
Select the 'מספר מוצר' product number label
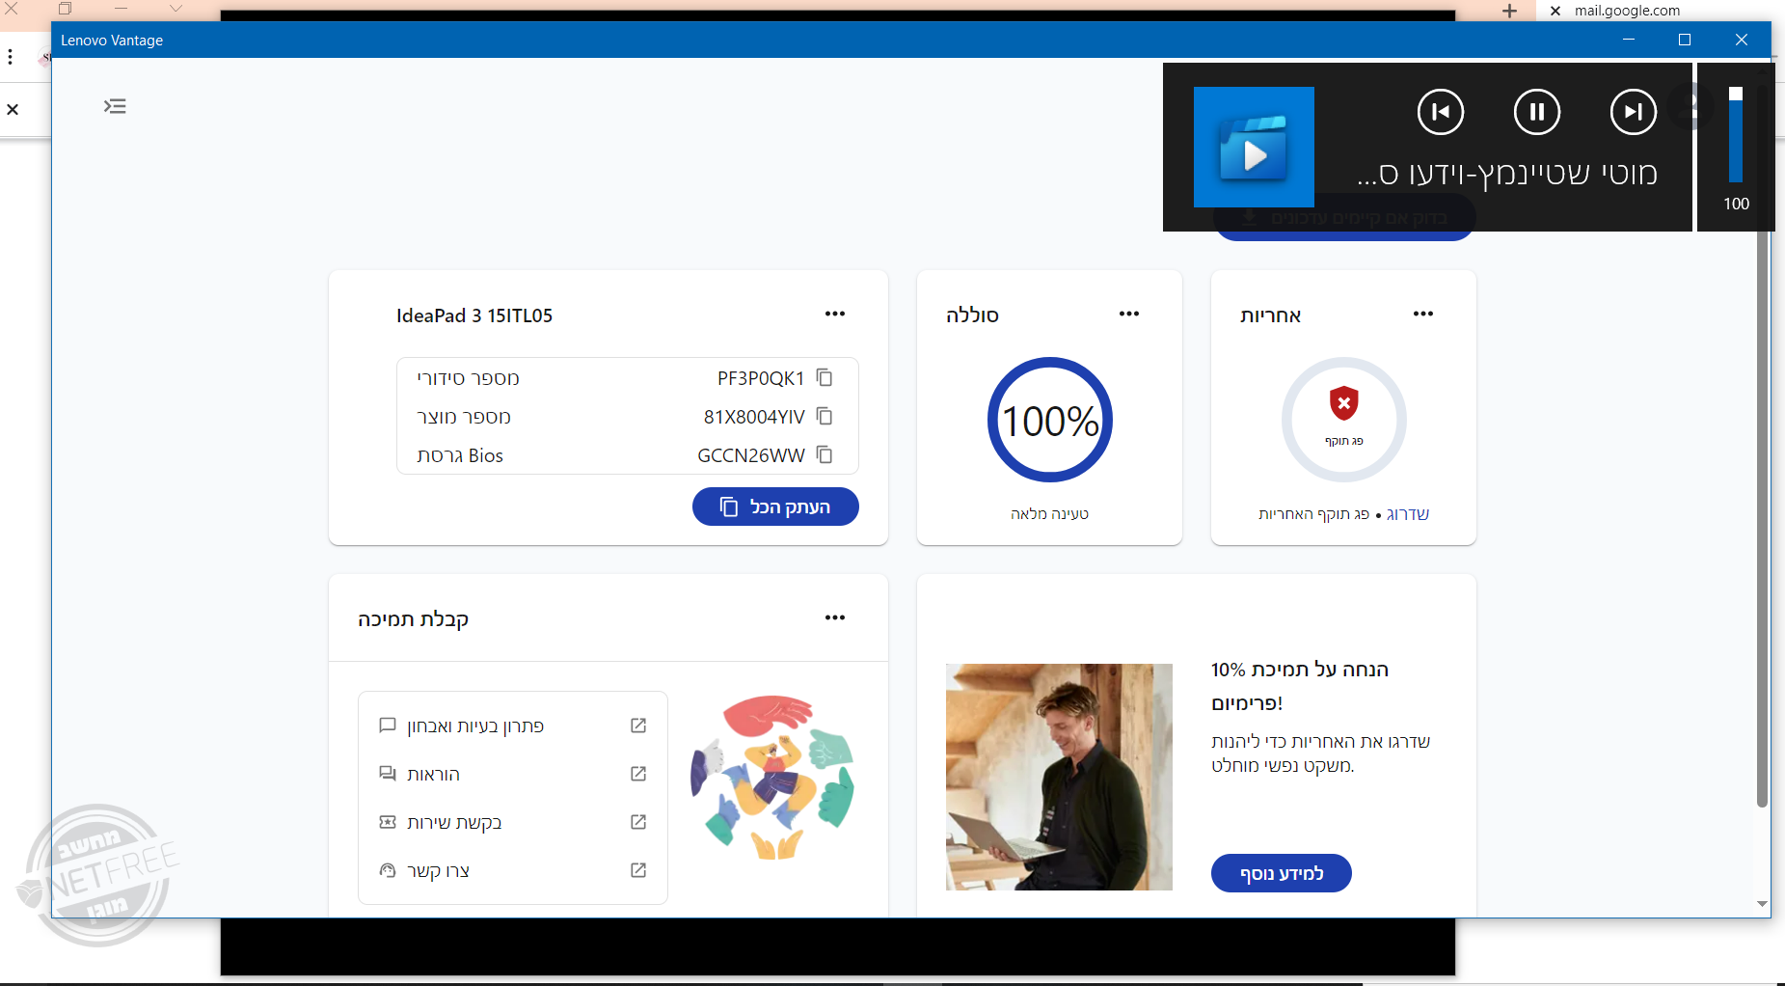(x=464, y=417)
